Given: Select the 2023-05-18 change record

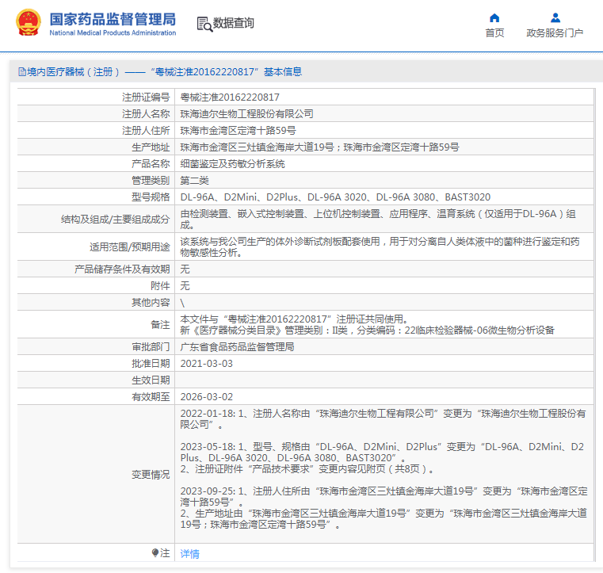Looking at the screenshot, I should [x=382, y=457].
